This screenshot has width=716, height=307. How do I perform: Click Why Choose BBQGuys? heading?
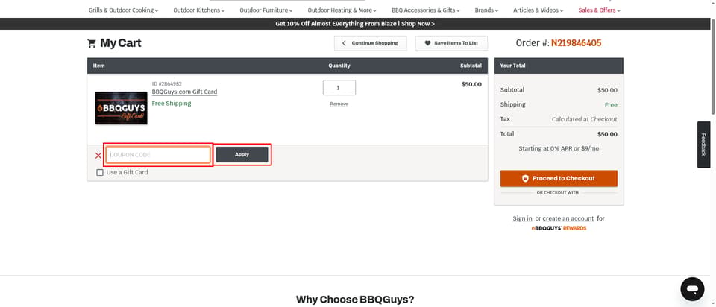click(355, 300)
